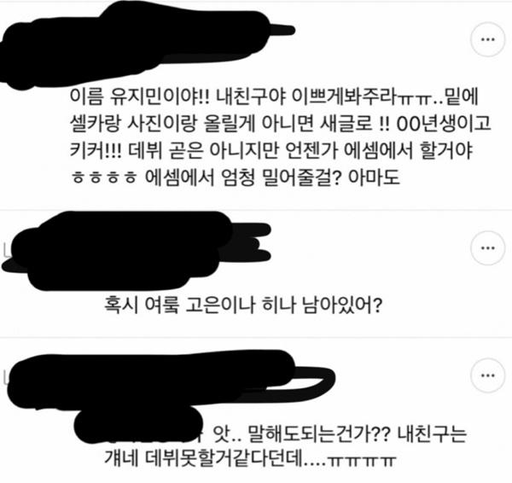Viewport: 512px width, 483px height.
Task: Click the divider line below the first comment
Action: tap(256, 210)
